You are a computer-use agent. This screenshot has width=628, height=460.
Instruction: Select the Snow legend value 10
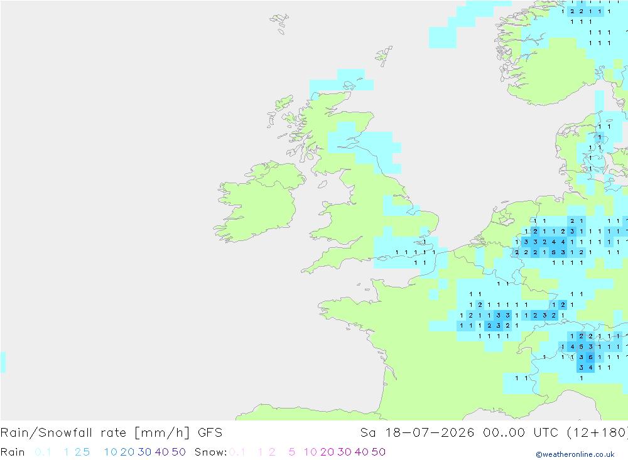pos(310,452)
